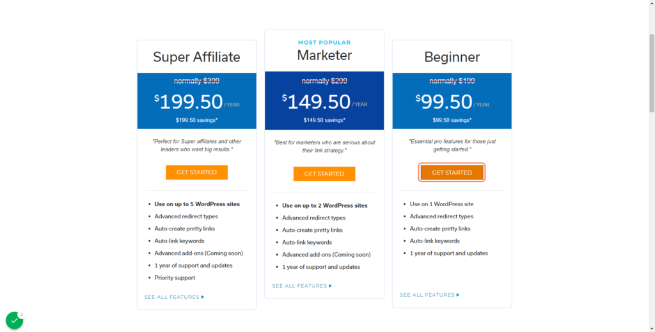The height and width of the screenshot is (332, 655).
Task: Select the Marketer plan heading
Action: (x=324, y=55)
